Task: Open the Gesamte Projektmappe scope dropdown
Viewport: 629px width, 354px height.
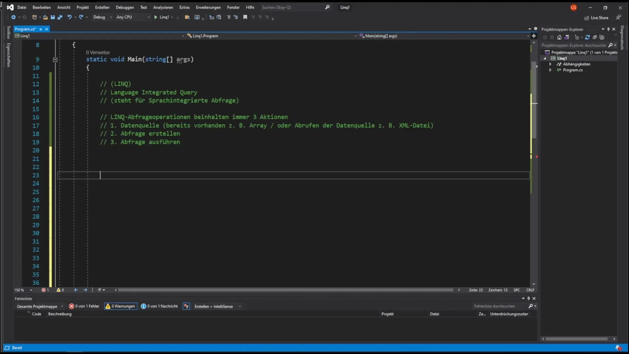Action: [x=40, y=306]
